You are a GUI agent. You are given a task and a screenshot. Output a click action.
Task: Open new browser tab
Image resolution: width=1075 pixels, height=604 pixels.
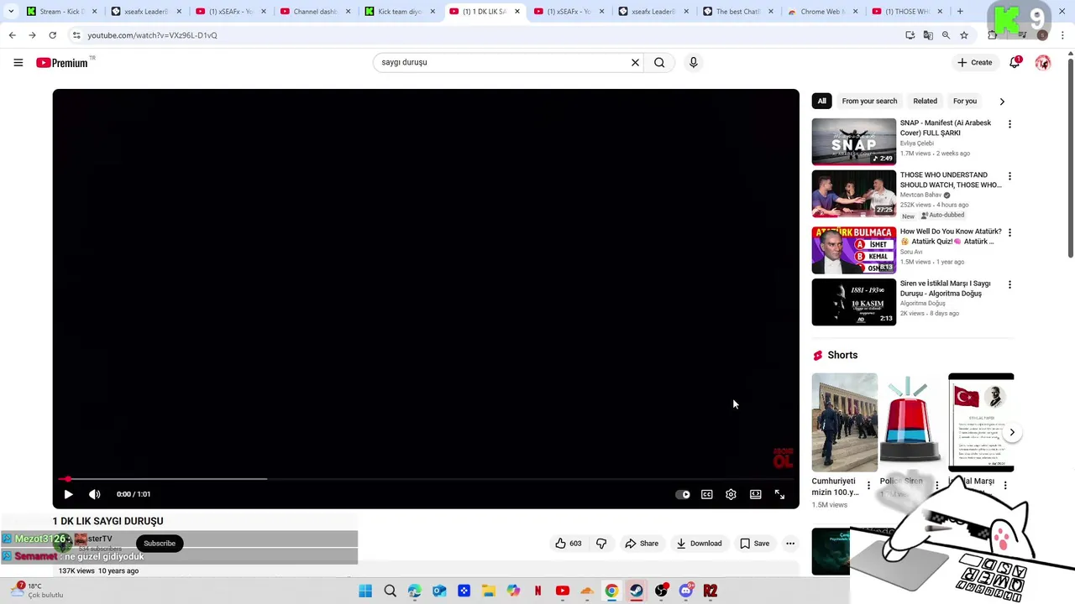pyautogui.click(x=960, y=12)
